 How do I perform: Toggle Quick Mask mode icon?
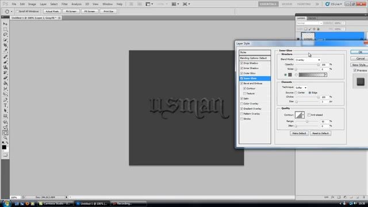5,155
